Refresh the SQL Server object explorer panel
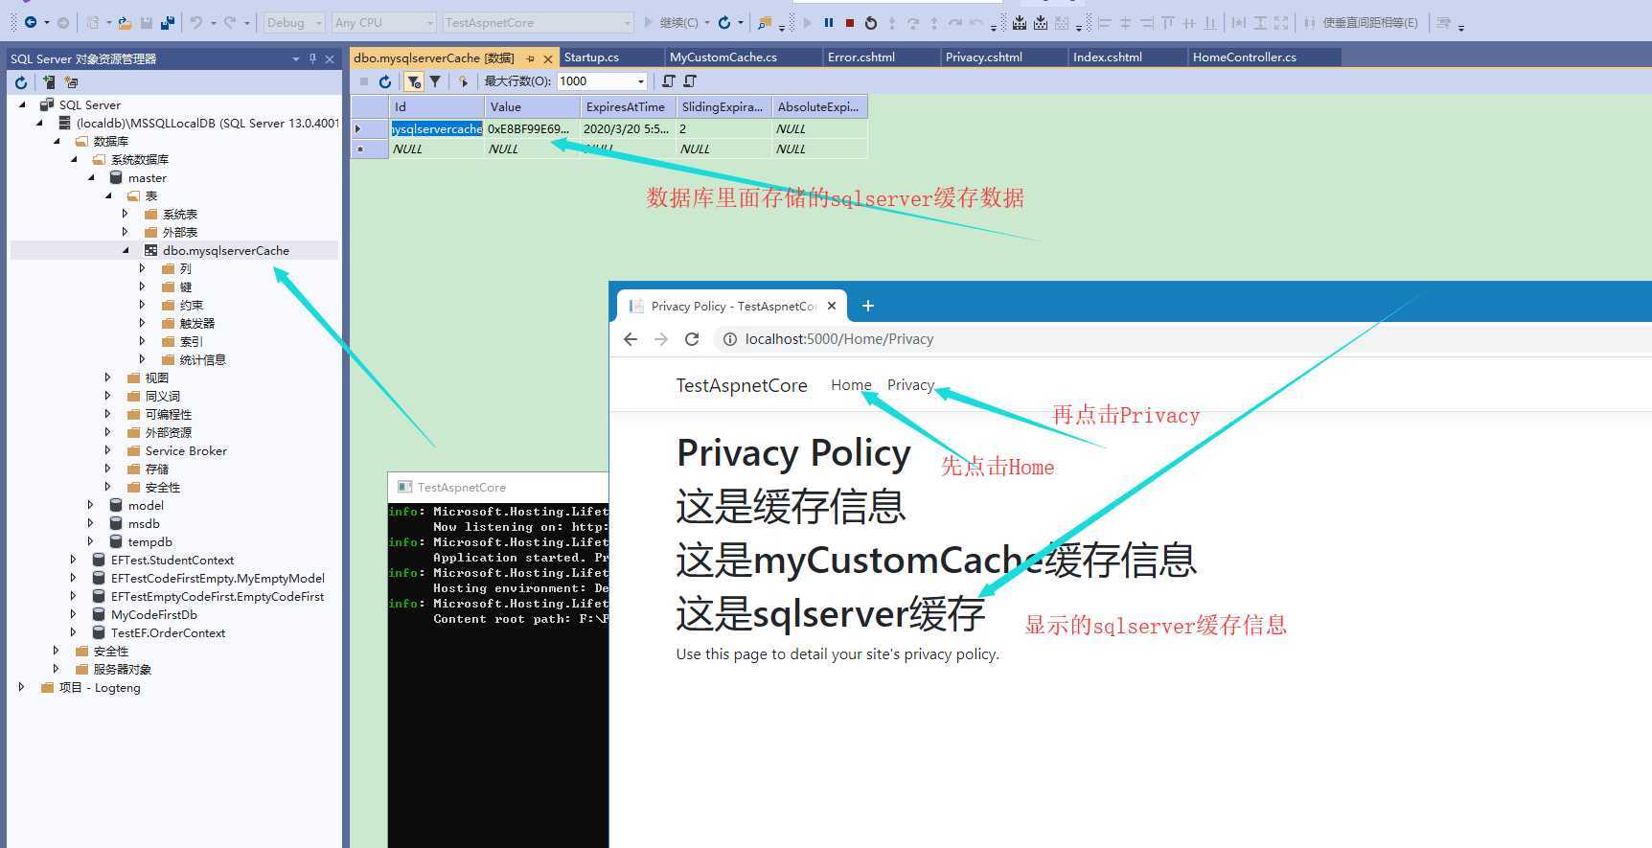The height and width of the screenshot is (848, 1652). [21, 82]
